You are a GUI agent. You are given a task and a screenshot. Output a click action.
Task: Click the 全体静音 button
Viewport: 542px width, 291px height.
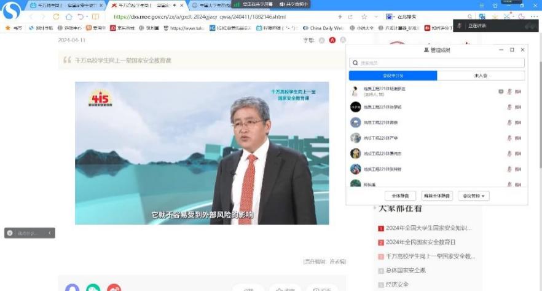click(401, 196)
